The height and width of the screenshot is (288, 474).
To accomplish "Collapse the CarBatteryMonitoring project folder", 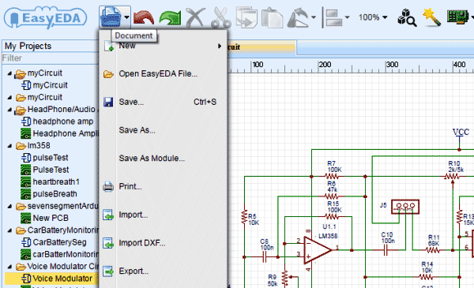I will click(9, 230).
